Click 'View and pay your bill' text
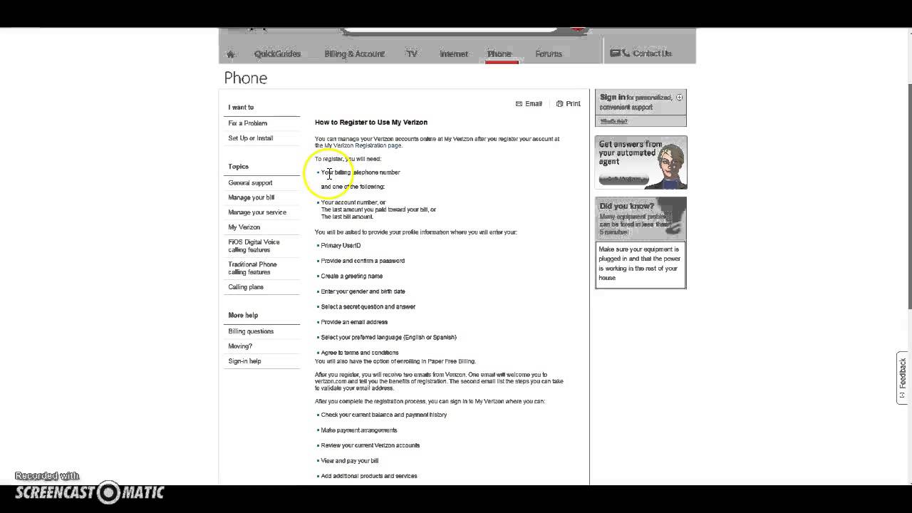 350,461
